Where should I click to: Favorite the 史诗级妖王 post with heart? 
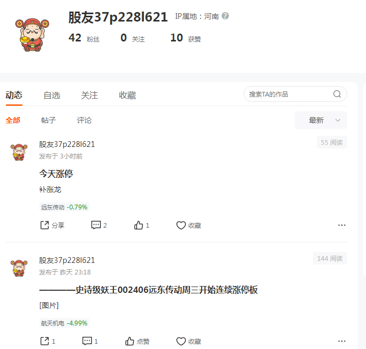189,341
